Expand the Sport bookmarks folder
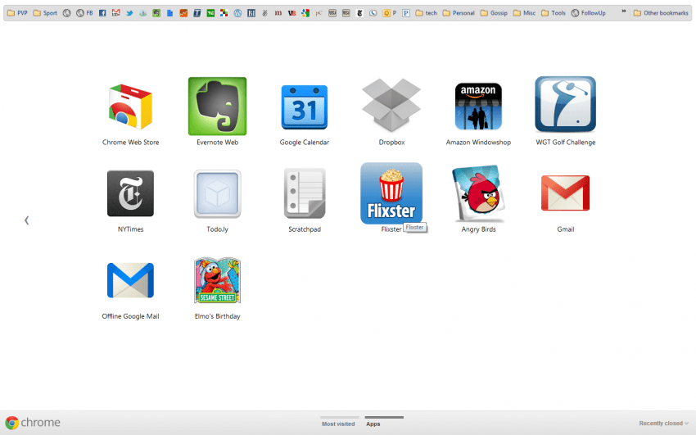696x435 pixels. [45, 13]
